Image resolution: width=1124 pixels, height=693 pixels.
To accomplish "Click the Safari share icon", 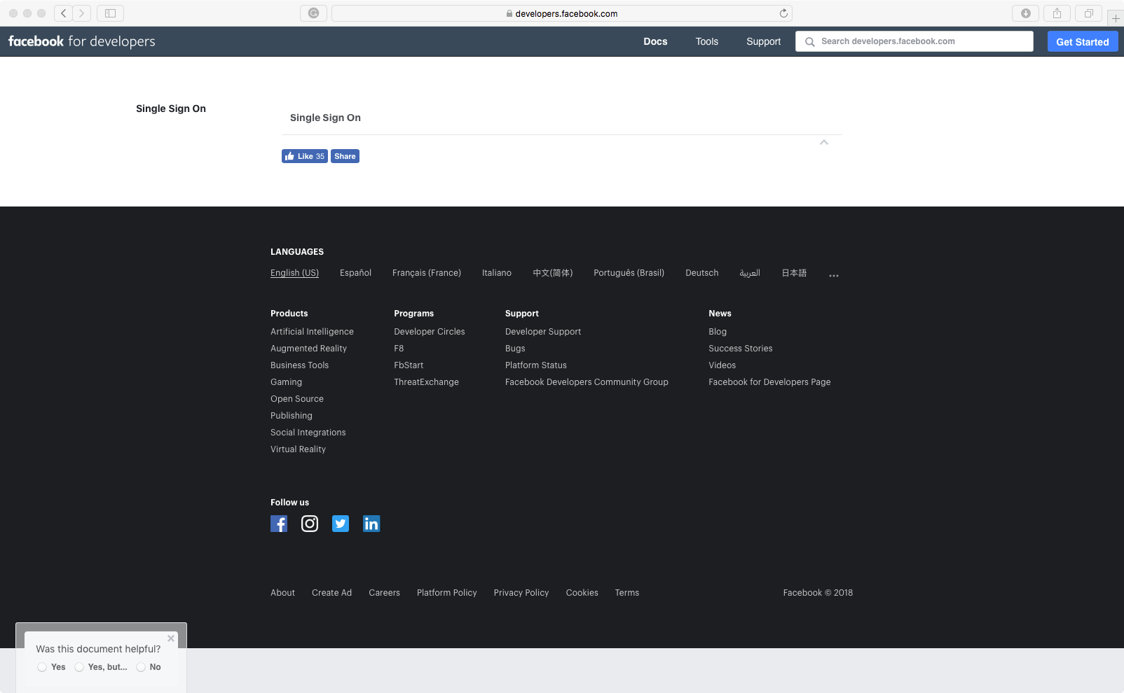I will 1057,13.
